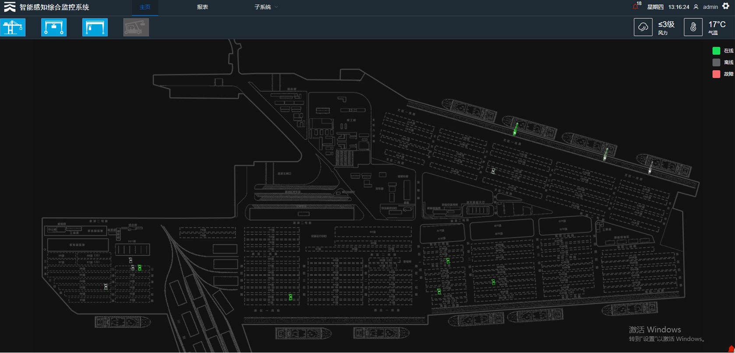735x353 pixels.
Task: Click the admin username link
Action: [x=710, y=7]
